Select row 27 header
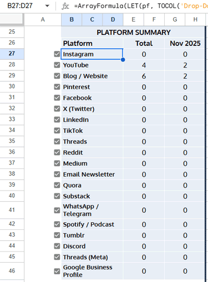 tap(12, 54)
